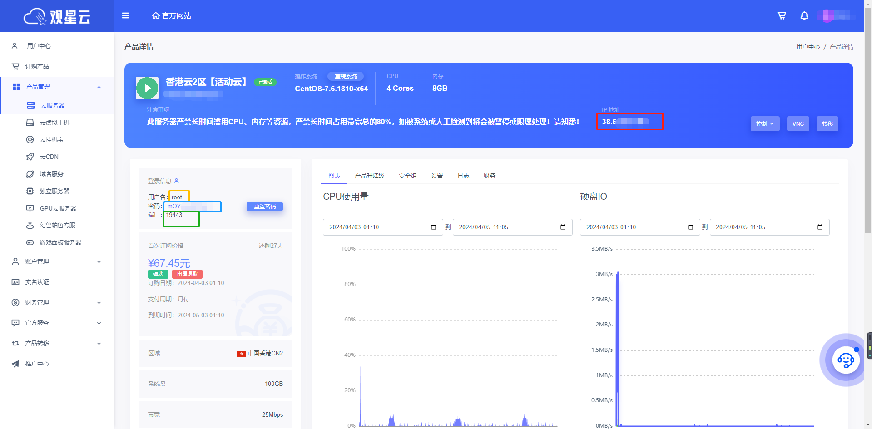Screen dimensions: 872x429
Task: Open the floating customer service chat icon
Action: click(x=846, y=360)
